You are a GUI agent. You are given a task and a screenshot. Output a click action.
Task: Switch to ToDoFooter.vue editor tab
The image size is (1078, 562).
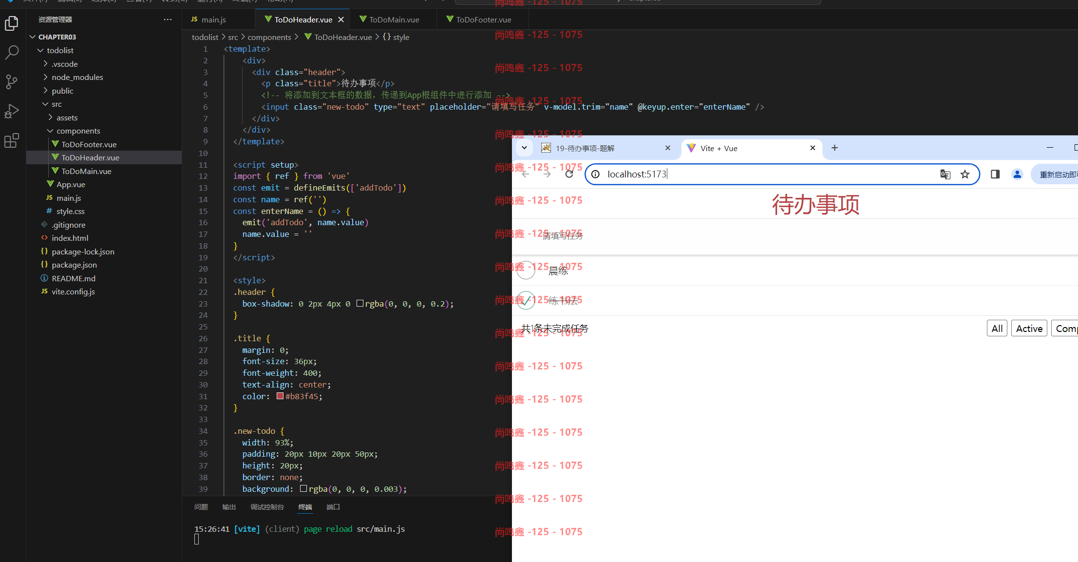pos(483,19)
